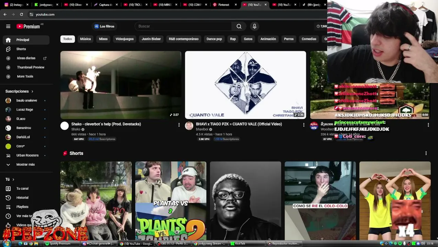Play BHAVI CUANTO VALE thumbnail
The width and height of the screenshot is (438, 247).
[x=246, y=85]
